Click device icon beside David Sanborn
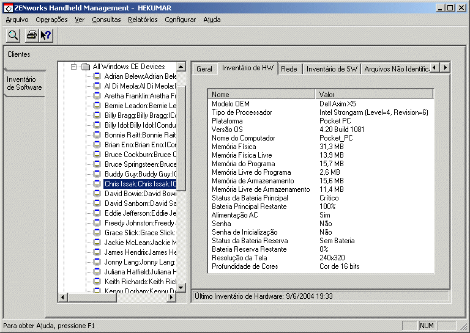This screenshot has height=333, width=470. (97, 203)
